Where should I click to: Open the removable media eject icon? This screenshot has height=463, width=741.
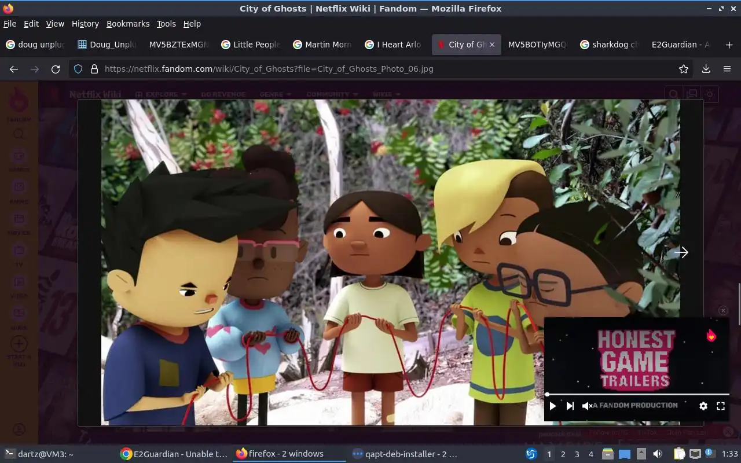pyautogui.click(x=641, y=454)
